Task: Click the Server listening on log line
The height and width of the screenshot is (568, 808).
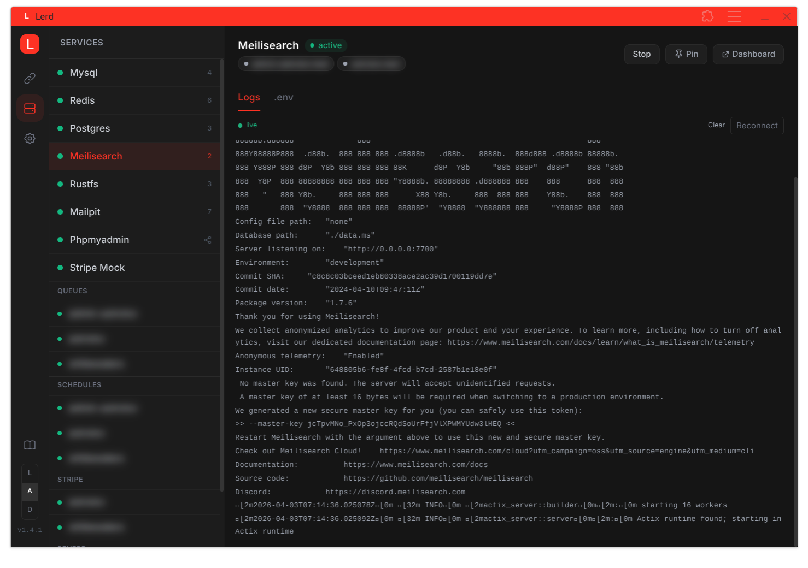Action: (x=337, y=249)
